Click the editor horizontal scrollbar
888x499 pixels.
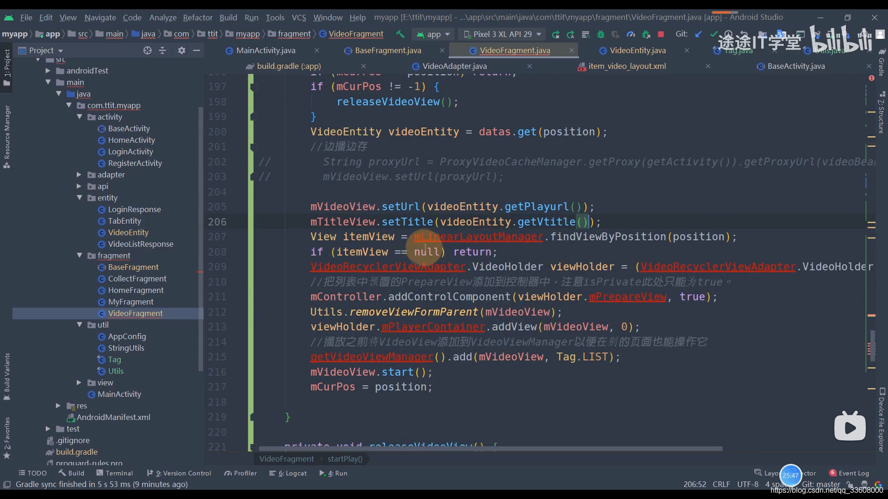click(490, 449)
